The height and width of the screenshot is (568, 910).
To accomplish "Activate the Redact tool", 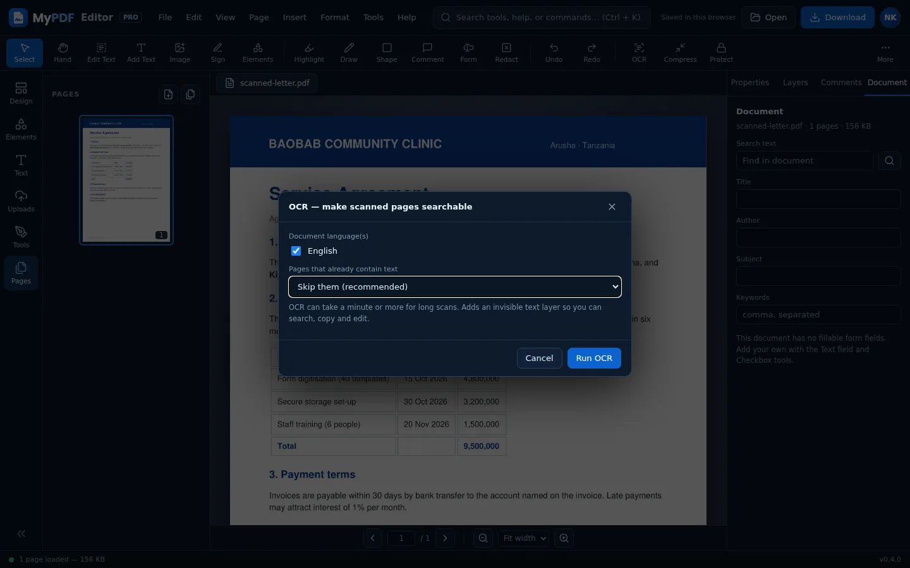I will pyautogui.click(x=506, y=53).
